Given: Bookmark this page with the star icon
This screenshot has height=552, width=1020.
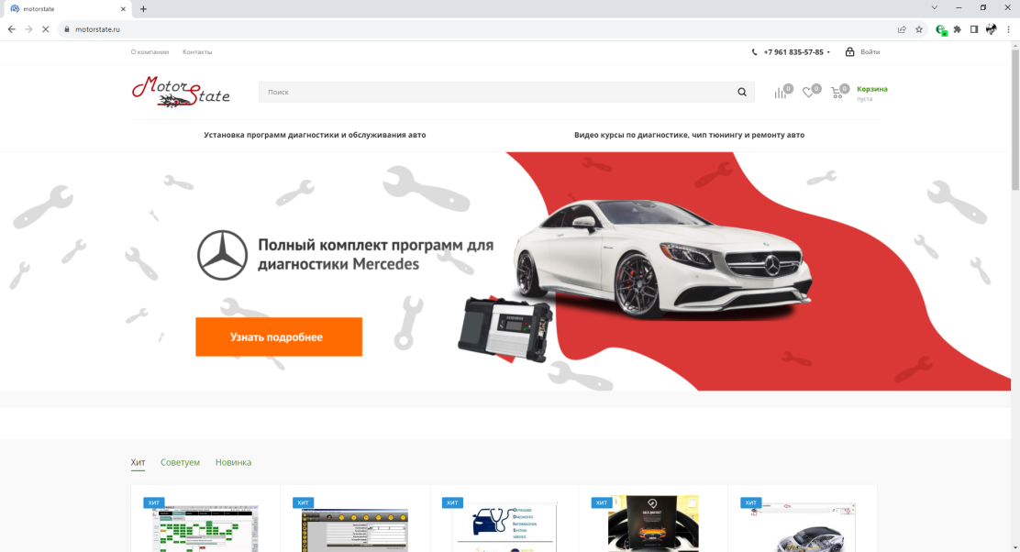Looking at the screenshot, I should (x=918, y=29).
